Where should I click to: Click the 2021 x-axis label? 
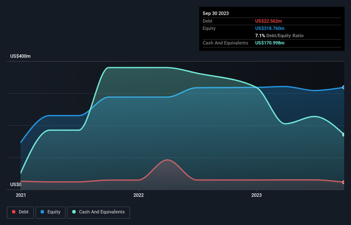tap(21, 195)
